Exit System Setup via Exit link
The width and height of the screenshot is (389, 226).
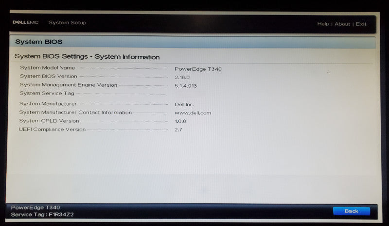(x=361, y=24)
